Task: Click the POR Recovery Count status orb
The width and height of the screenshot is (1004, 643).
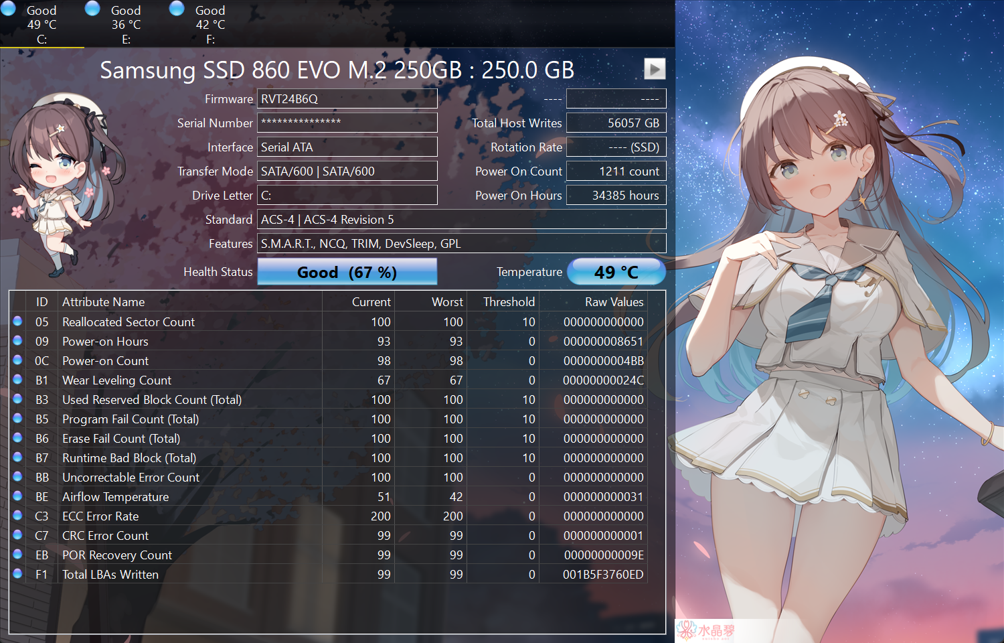Action: pos(18,554)
